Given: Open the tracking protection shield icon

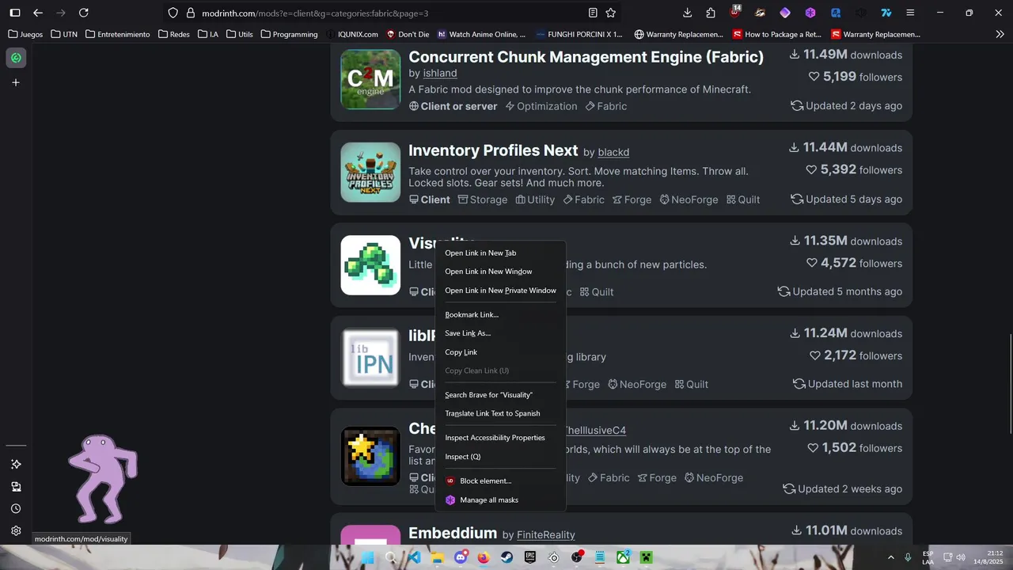Looking at the screenshot, I should [173, 13].
